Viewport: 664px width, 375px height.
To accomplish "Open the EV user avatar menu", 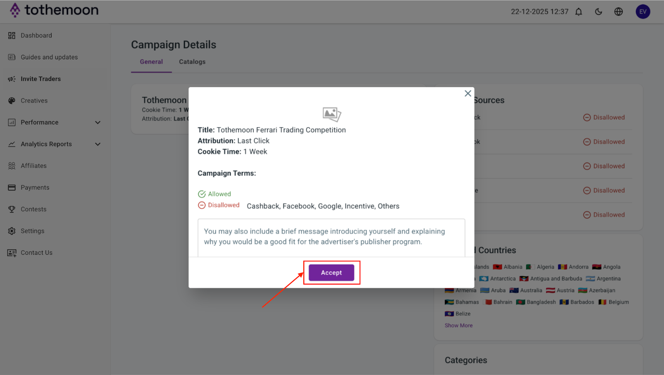I will [x=643, y=12].
